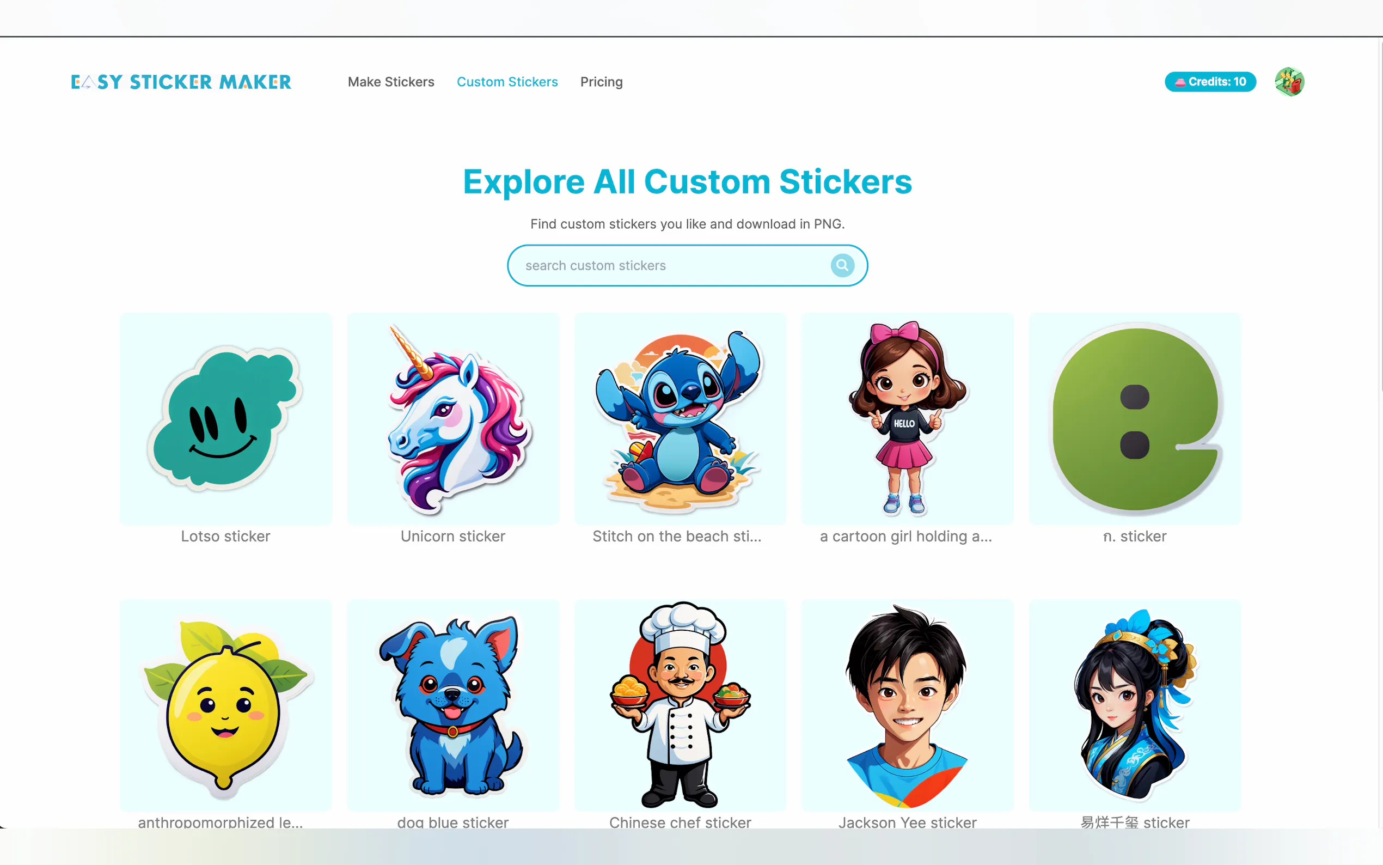Open the dog blue sticker image
Viewport: 1383px width, 865px height.
coord(453,705)
